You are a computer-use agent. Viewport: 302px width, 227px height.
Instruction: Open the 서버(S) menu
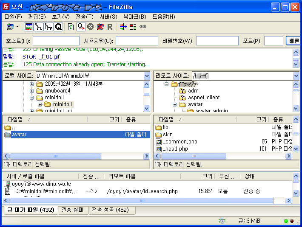(x=108, y=17)
